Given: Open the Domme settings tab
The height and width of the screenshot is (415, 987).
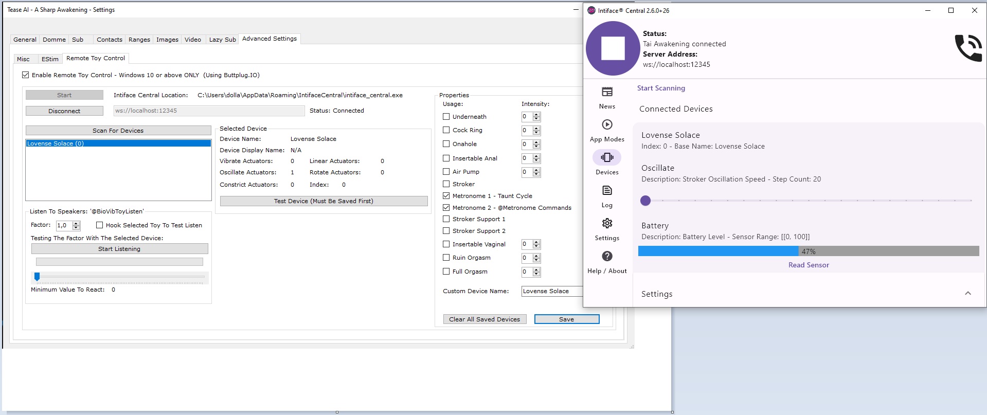Looking at the screenshot, I should coord(54,40).
